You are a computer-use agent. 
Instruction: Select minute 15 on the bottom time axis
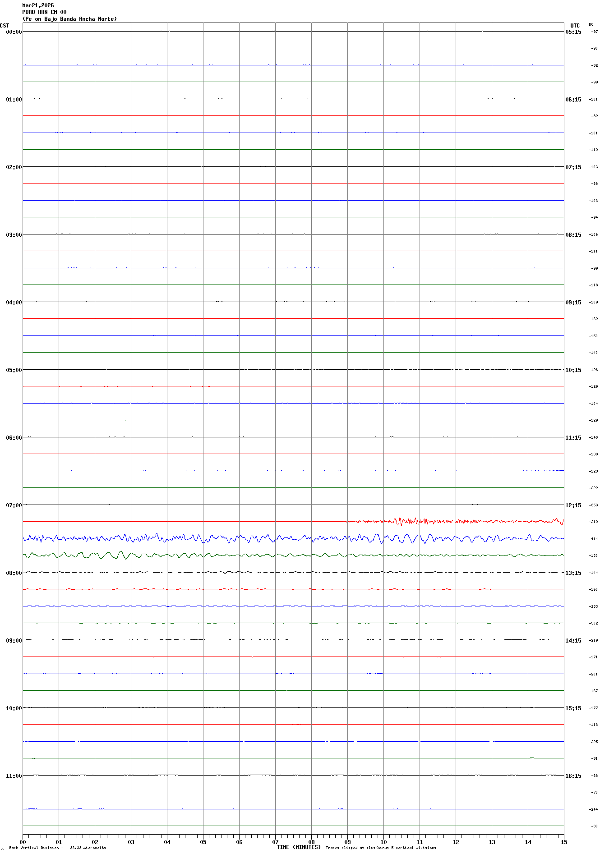tap(563, 842)
